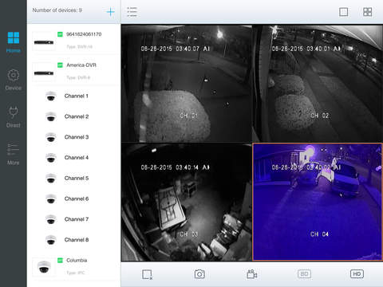
Task: Toggle the device list panel icon
Action: coord(132,12)
